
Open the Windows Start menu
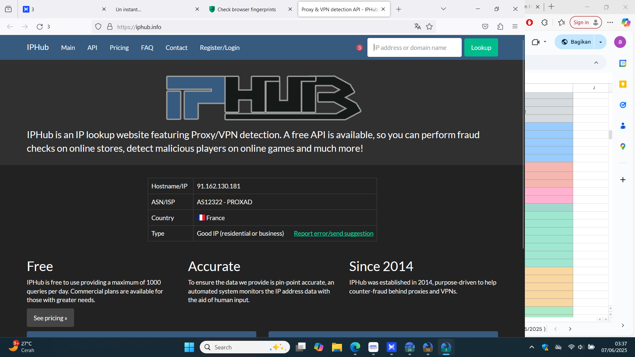189,347
